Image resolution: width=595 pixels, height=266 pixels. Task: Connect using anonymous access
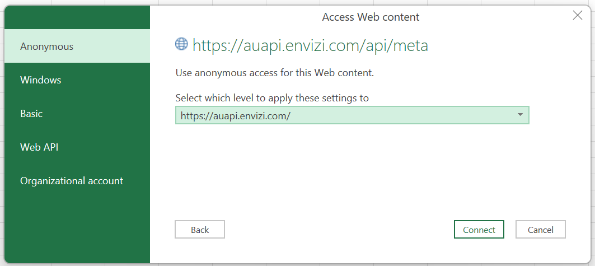pos(479,230)
